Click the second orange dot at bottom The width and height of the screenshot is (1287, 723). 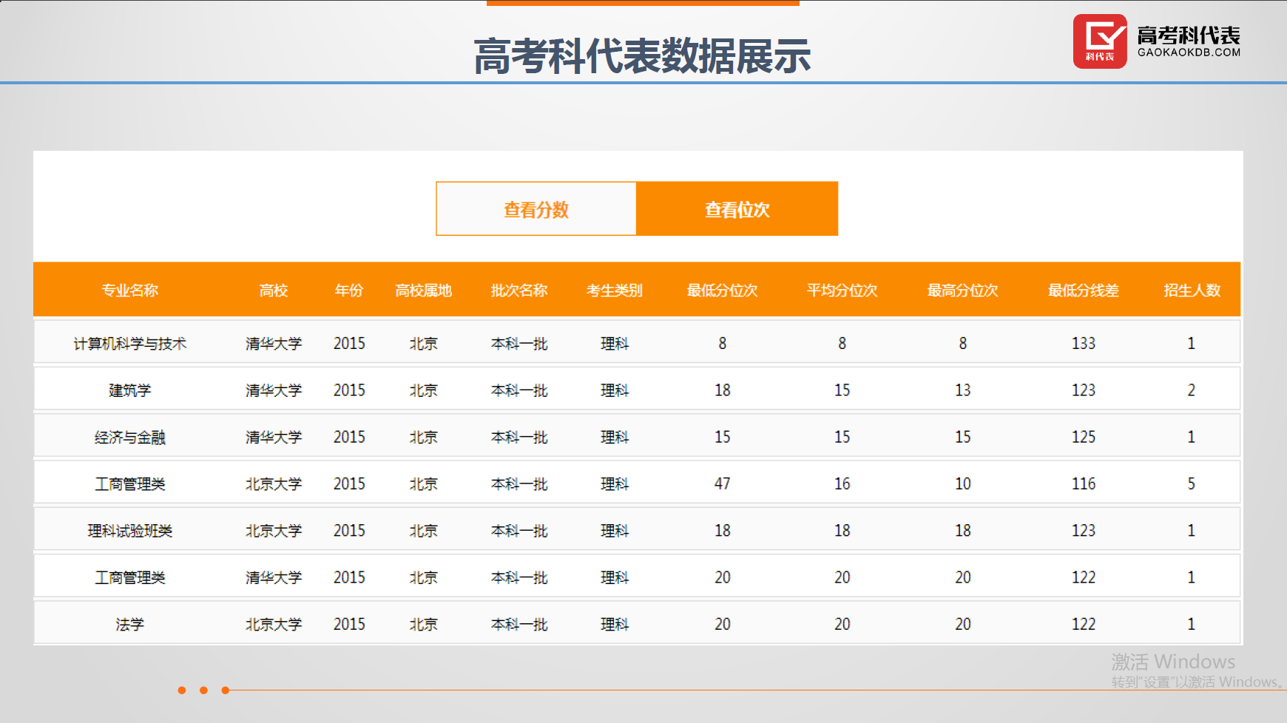(203, 690)
